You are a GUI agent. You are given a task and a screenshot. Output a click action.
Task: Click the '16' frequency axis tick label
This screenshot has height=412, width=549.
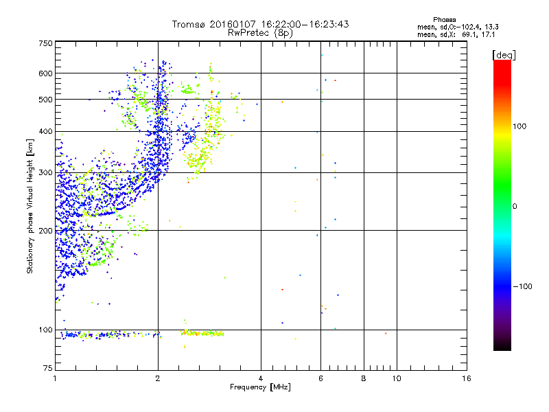467,378
